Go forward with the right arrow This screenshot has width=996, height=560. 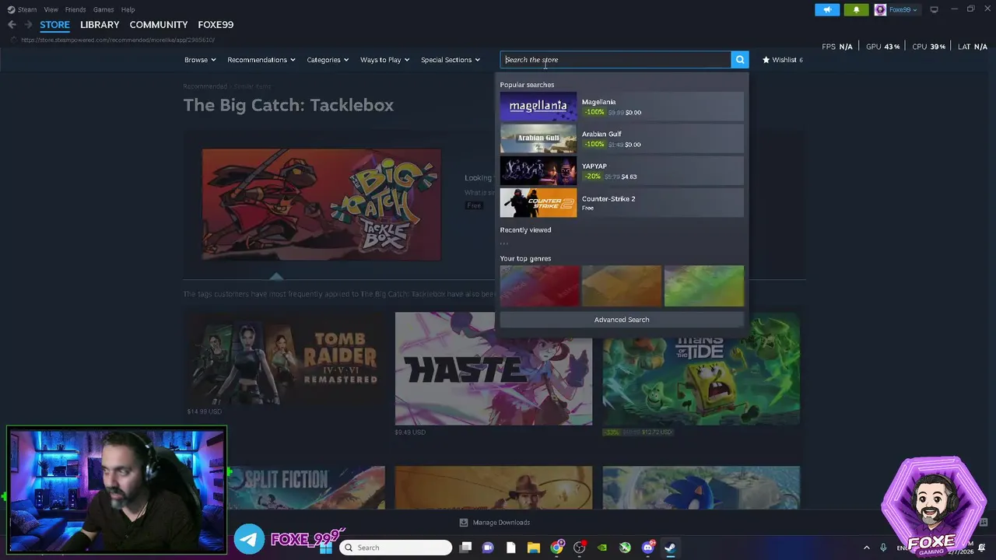tap(29, 25)
